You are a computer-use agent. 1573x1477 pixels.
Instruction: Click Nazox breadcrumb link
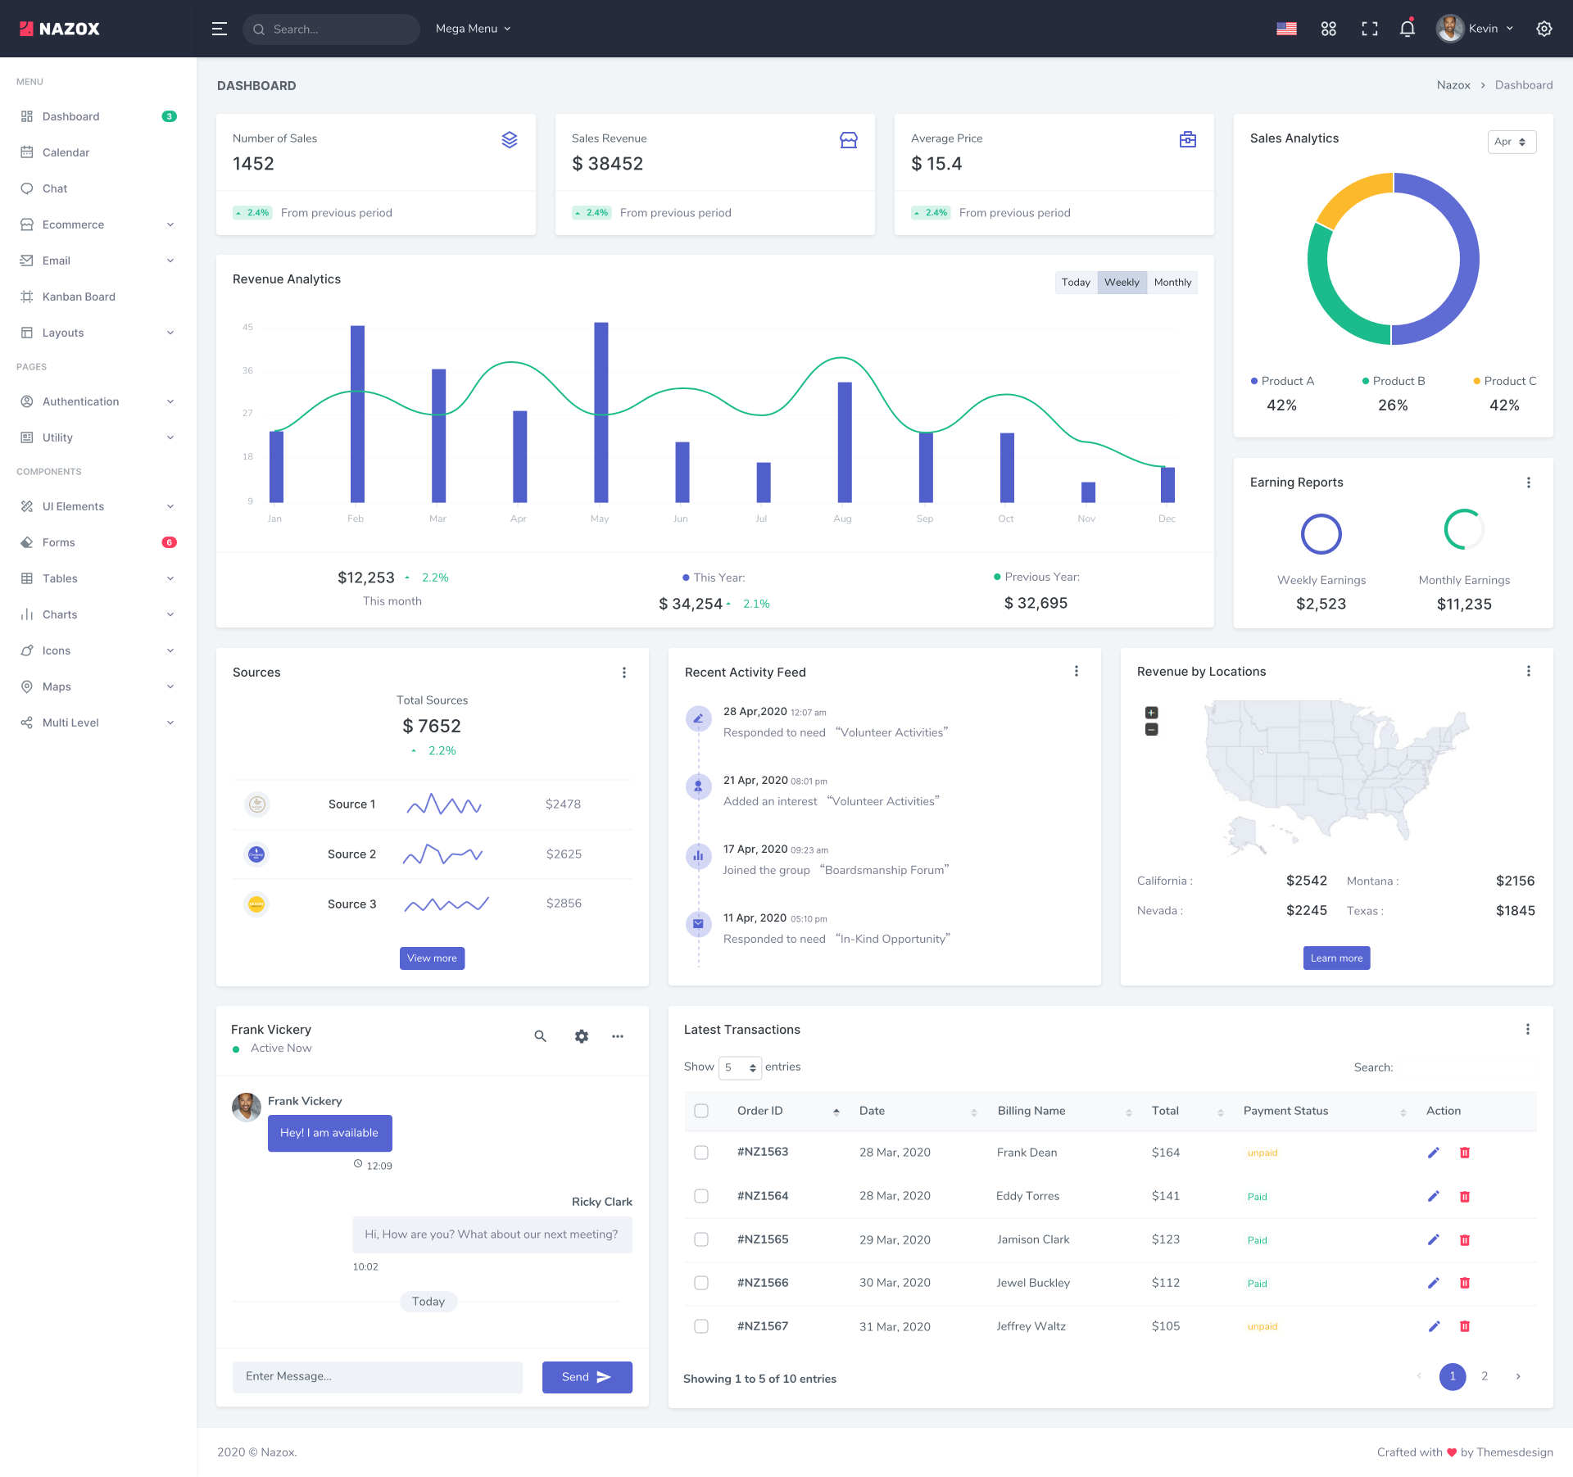1453,85
